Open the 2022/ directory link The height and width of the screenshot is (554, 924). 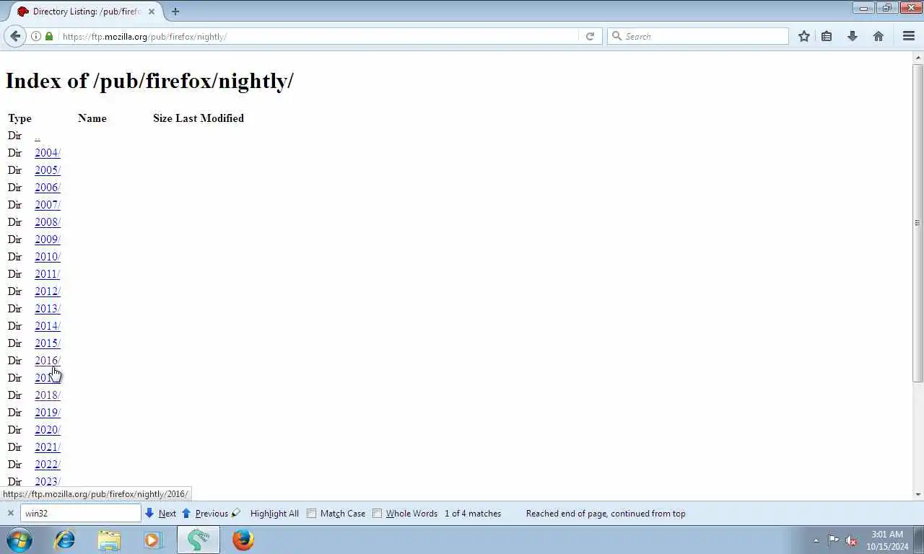click(x=48, y=465)
